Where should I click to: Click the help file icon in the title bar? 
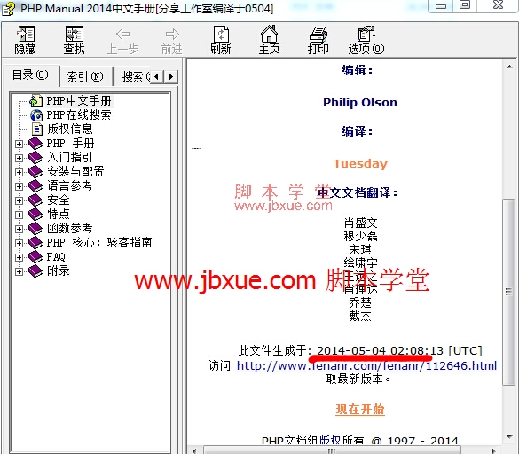[x=8, y=8]
